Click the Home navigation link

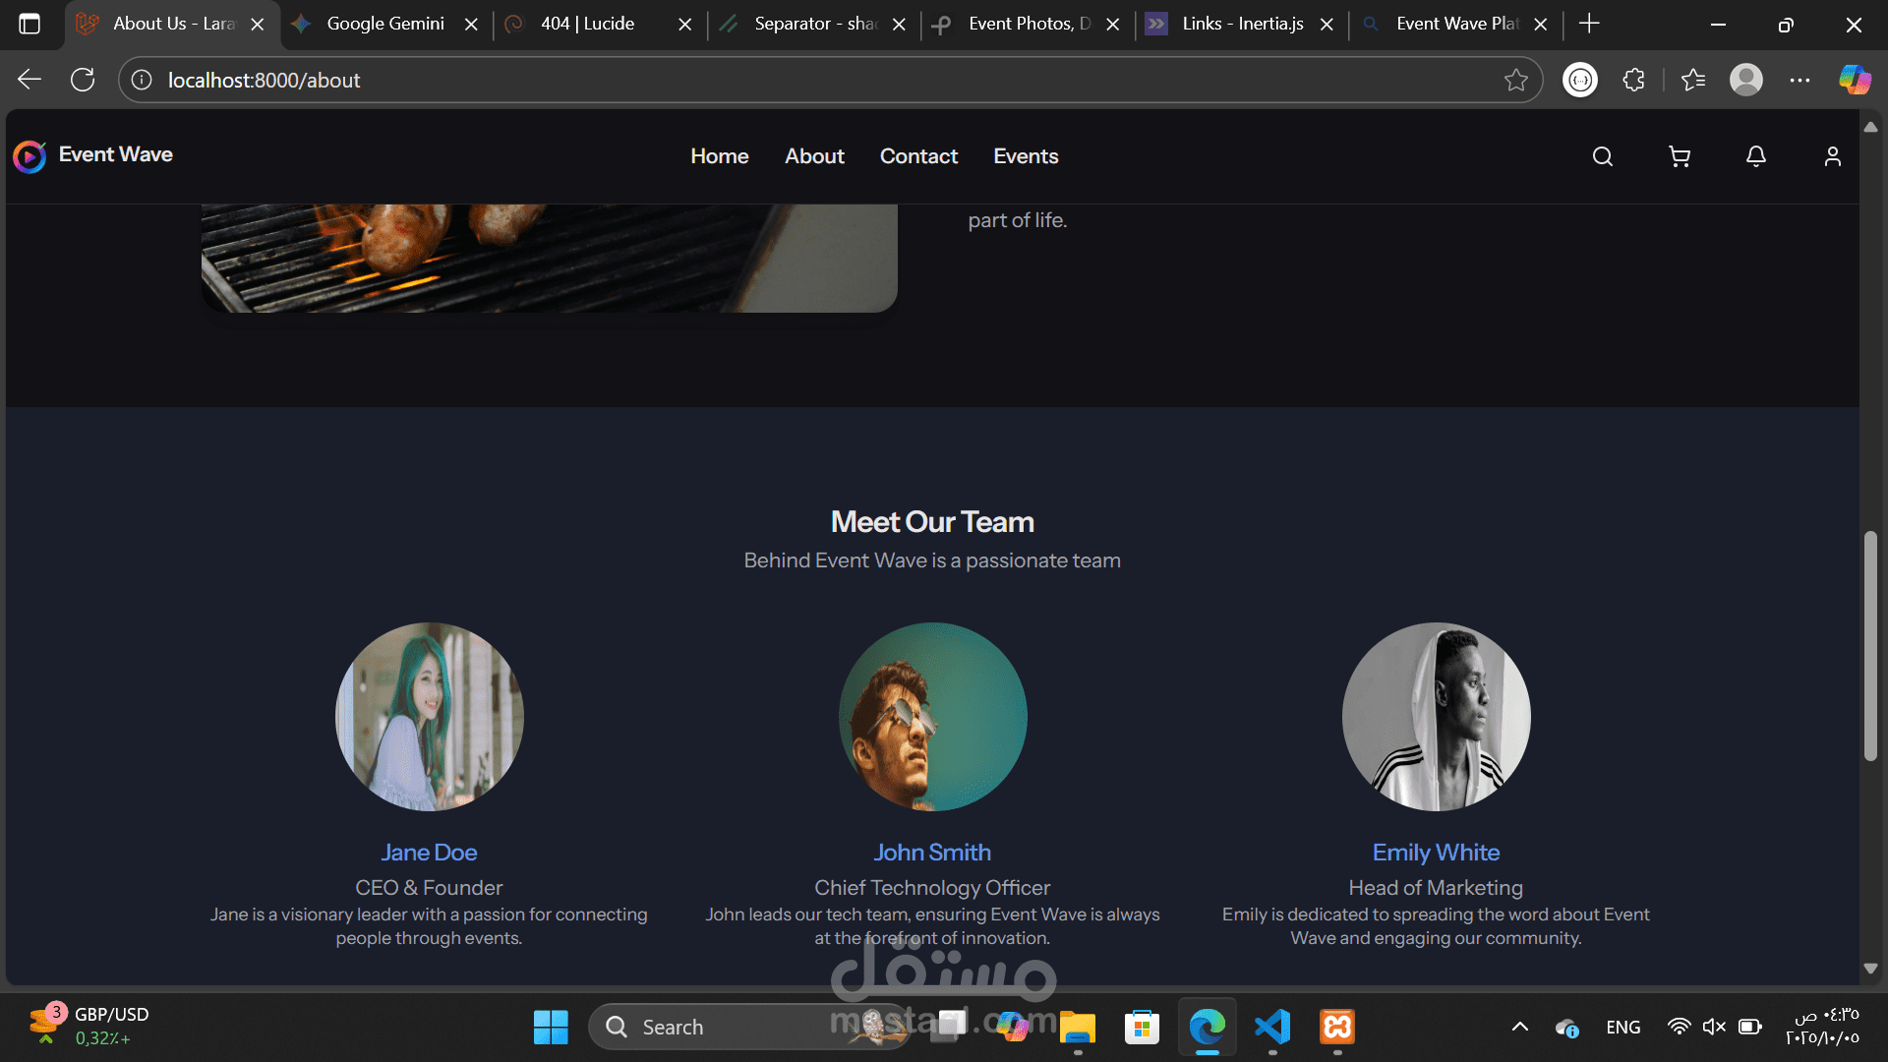point(719,156)
